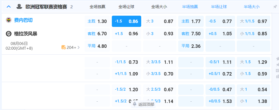Choose 大 3 at odds 0.87

[160, 21]
